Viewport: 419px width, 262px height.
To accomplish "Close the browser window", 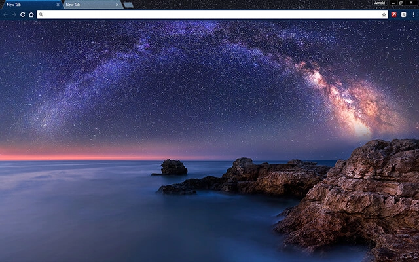I will click(411, 3).
